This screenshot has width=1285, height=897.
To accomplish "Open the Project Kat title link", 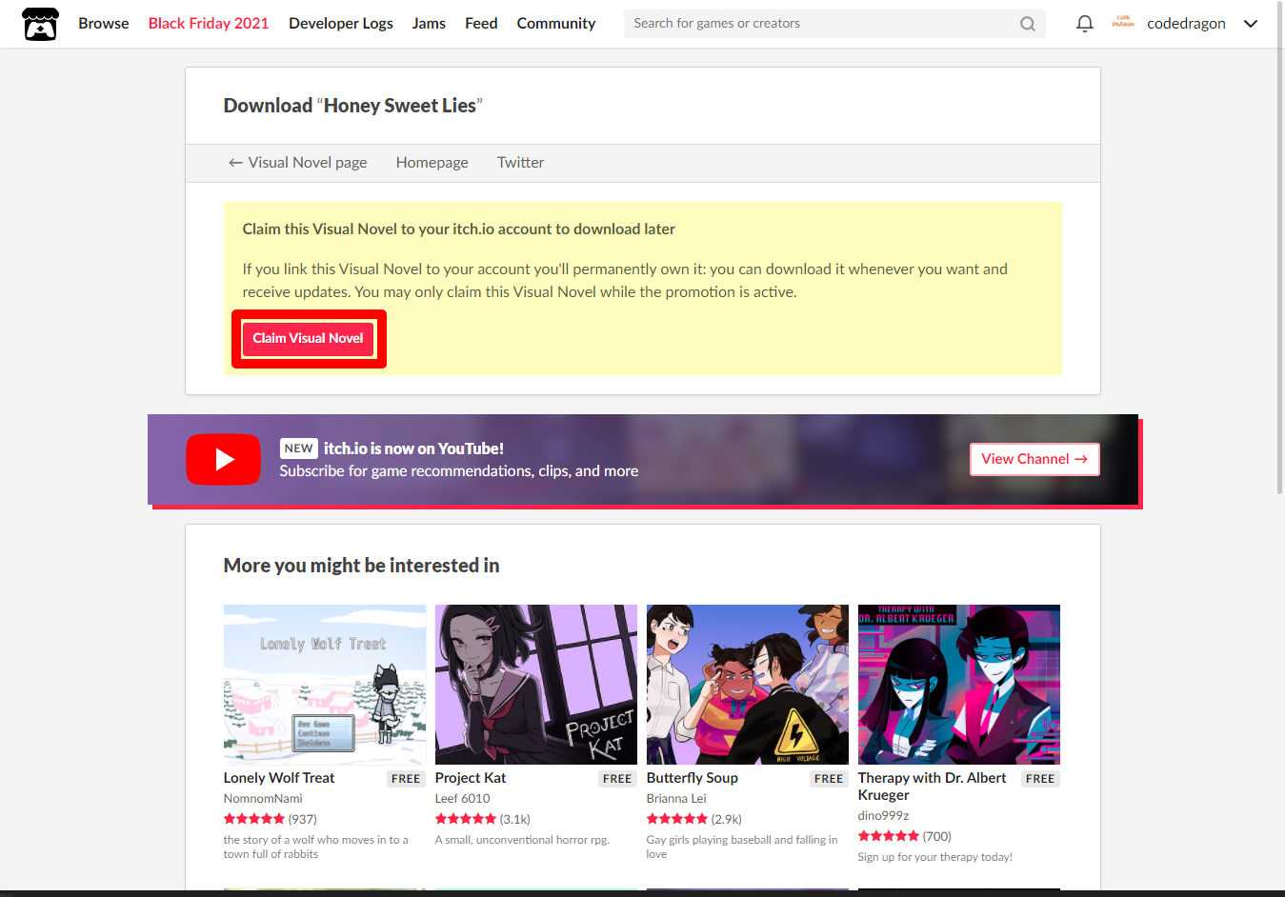I will point(471,778).
